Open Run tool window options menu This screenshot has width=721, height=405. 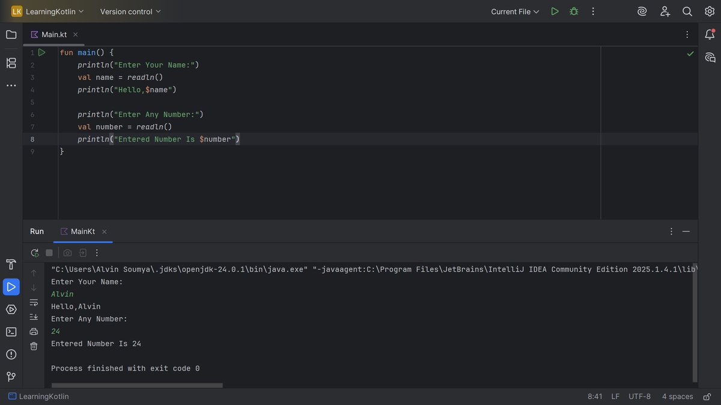tap(671, 232)
